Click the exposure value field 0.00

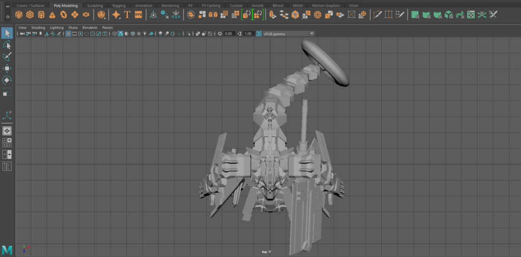pos(229,34)
